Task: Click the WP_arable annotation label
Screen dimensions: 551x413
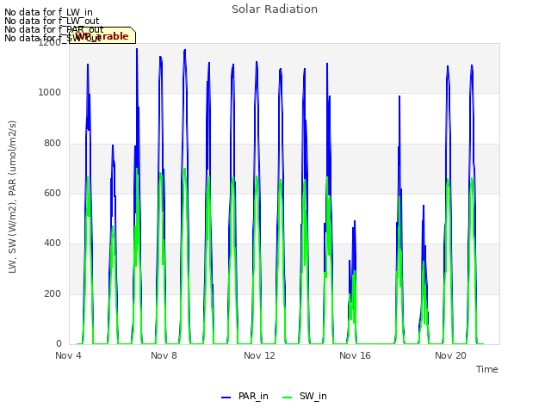Action: click(x=102, y=35)
